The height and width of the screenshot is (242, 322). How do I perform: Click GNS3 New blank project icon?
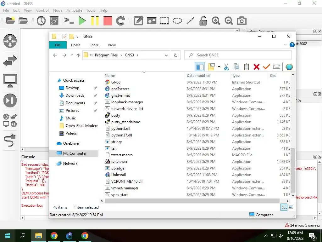(10, 21)
